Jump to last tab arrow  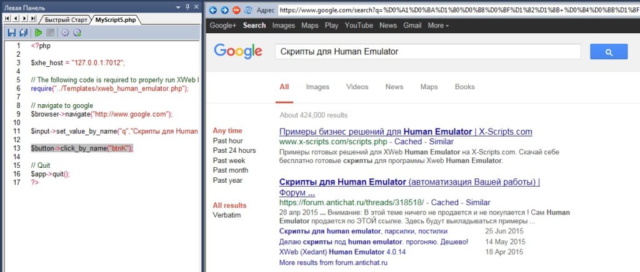pos(33,19)
